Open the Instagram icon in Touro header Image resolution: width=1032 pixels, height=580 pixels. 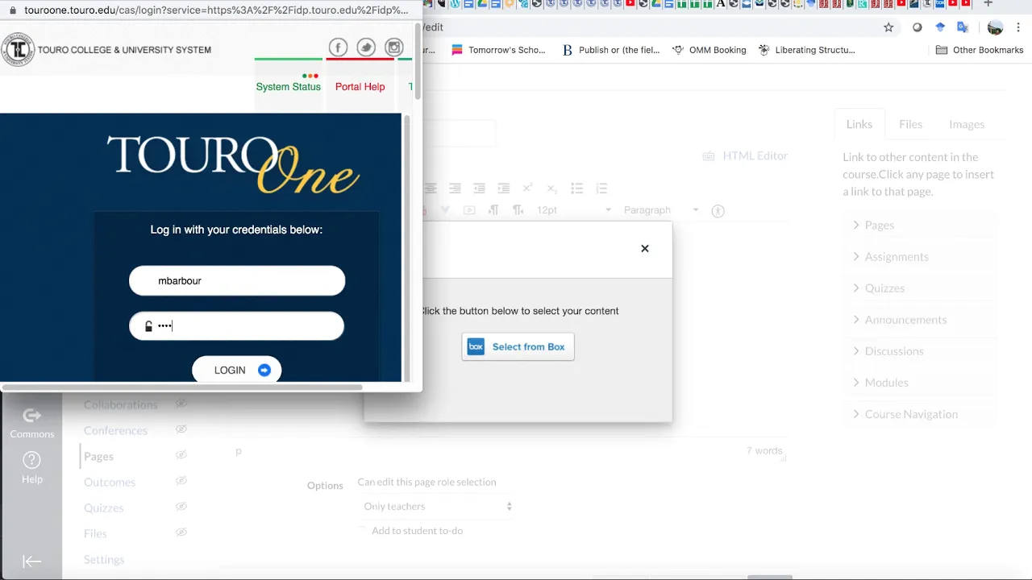(393, 48)
